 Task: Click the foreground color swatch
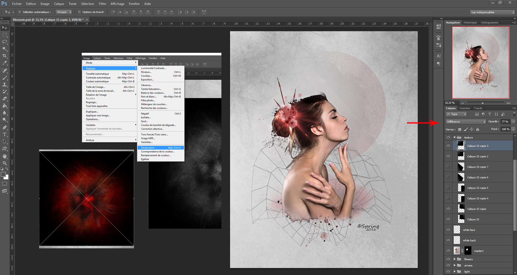(x=3, y=174)
